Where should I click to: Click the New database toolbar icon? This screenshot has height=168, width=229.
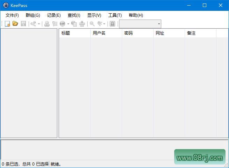point(7,24)
